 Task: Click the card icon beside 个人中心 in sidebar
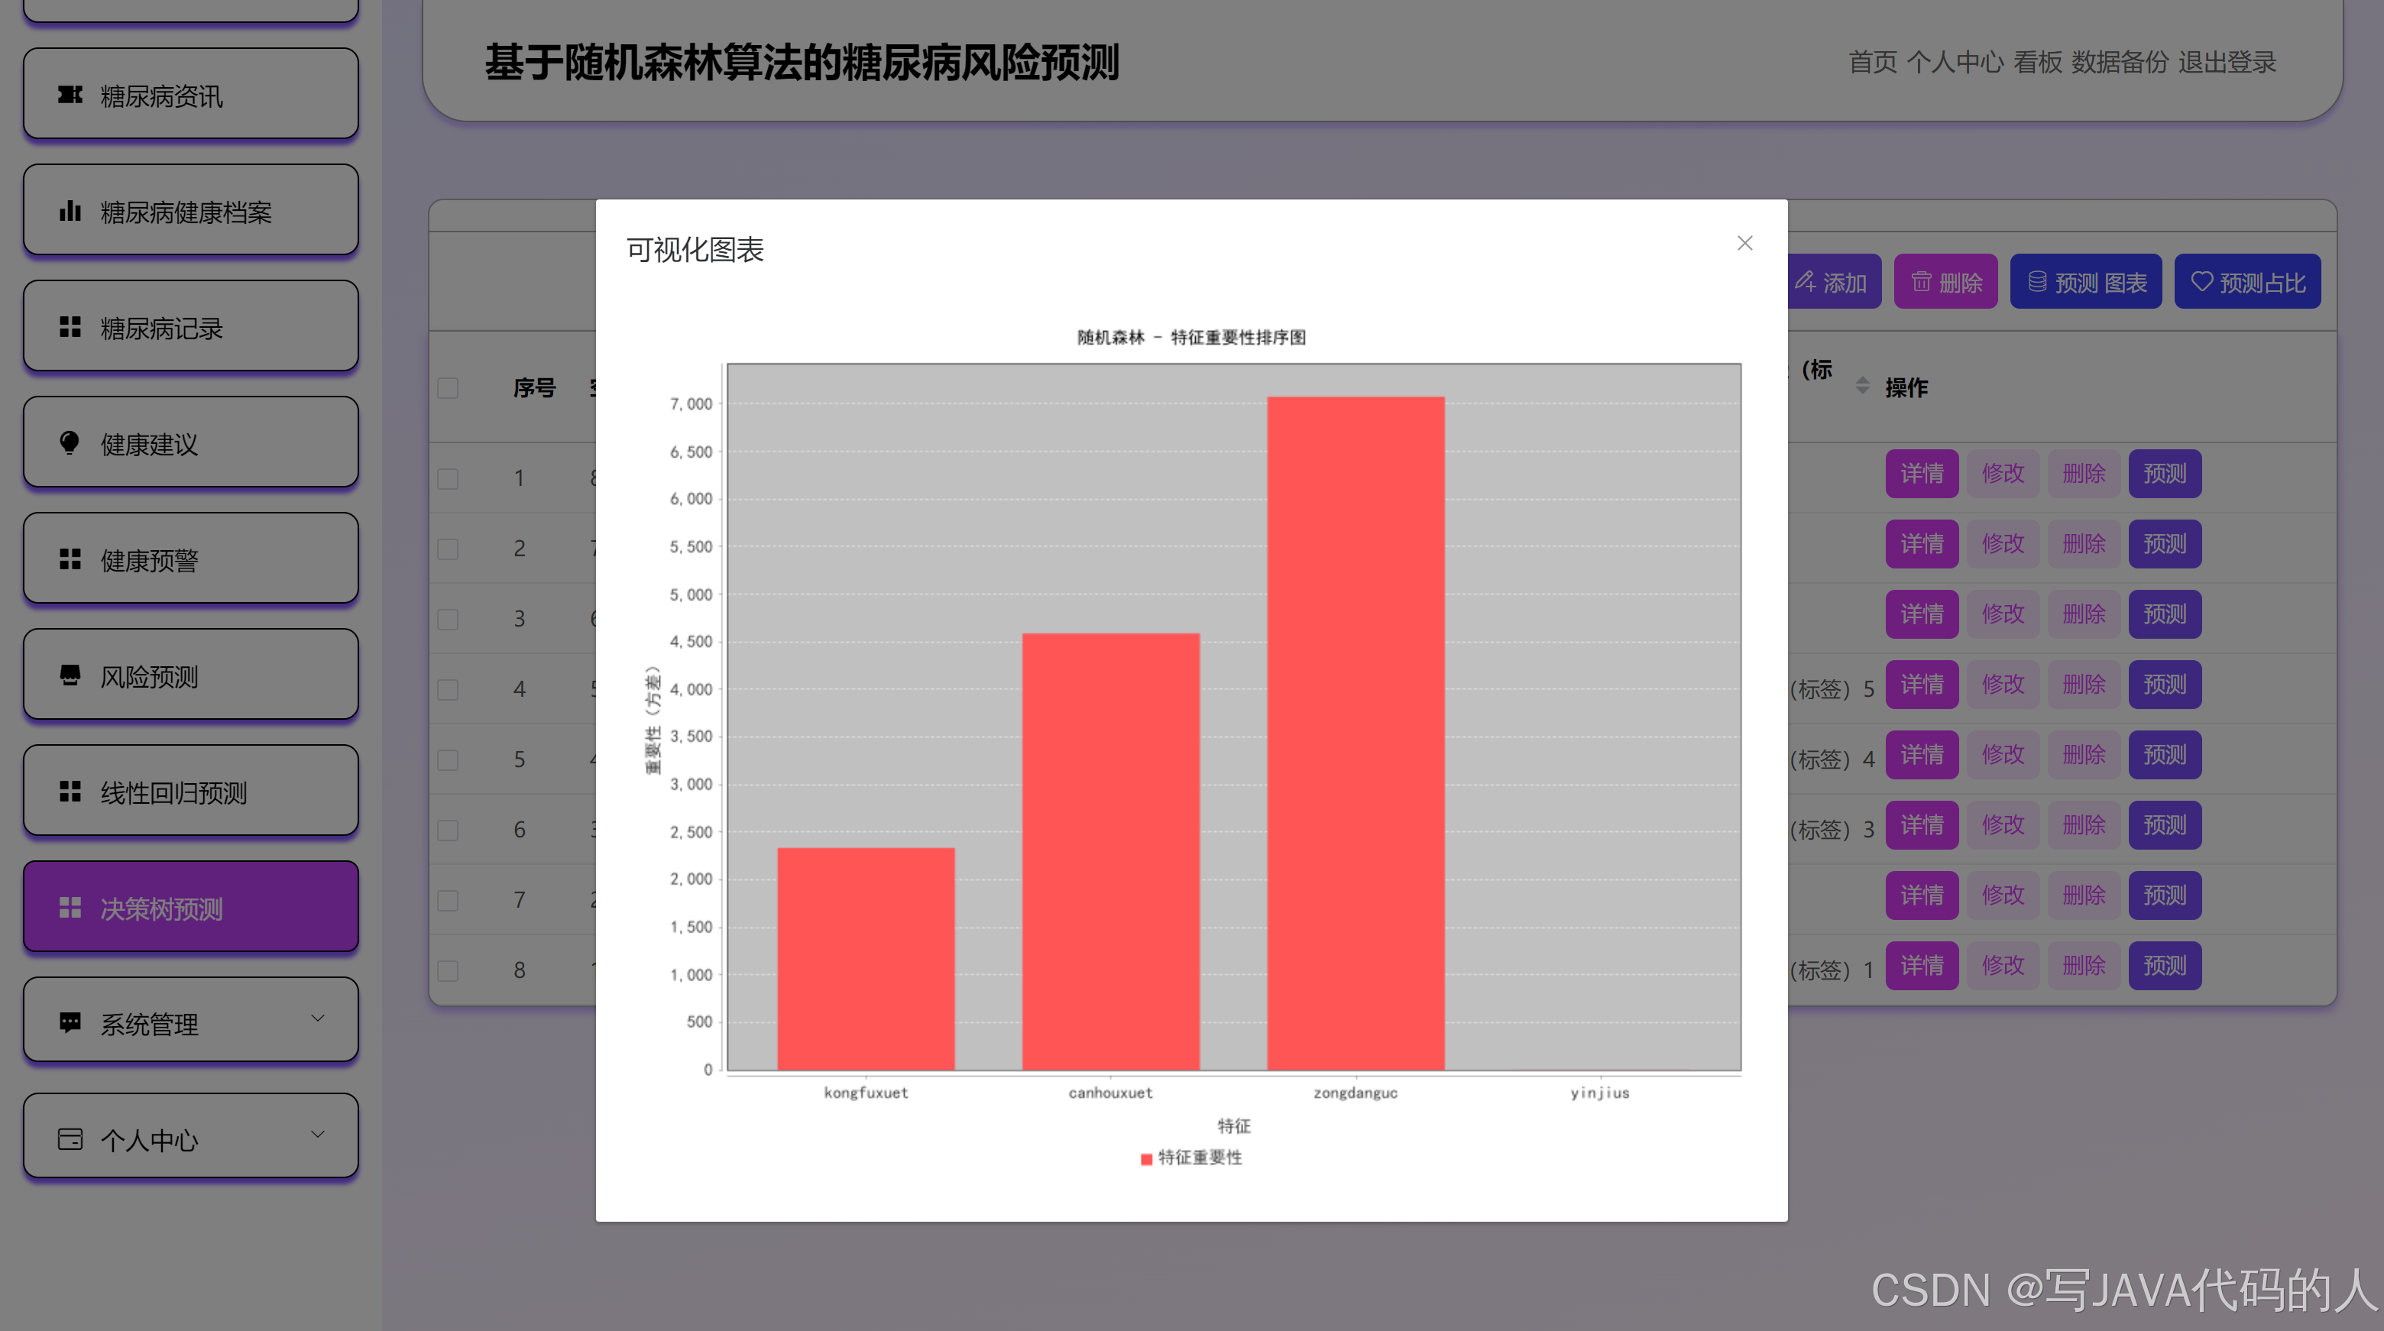[70, 1138]
